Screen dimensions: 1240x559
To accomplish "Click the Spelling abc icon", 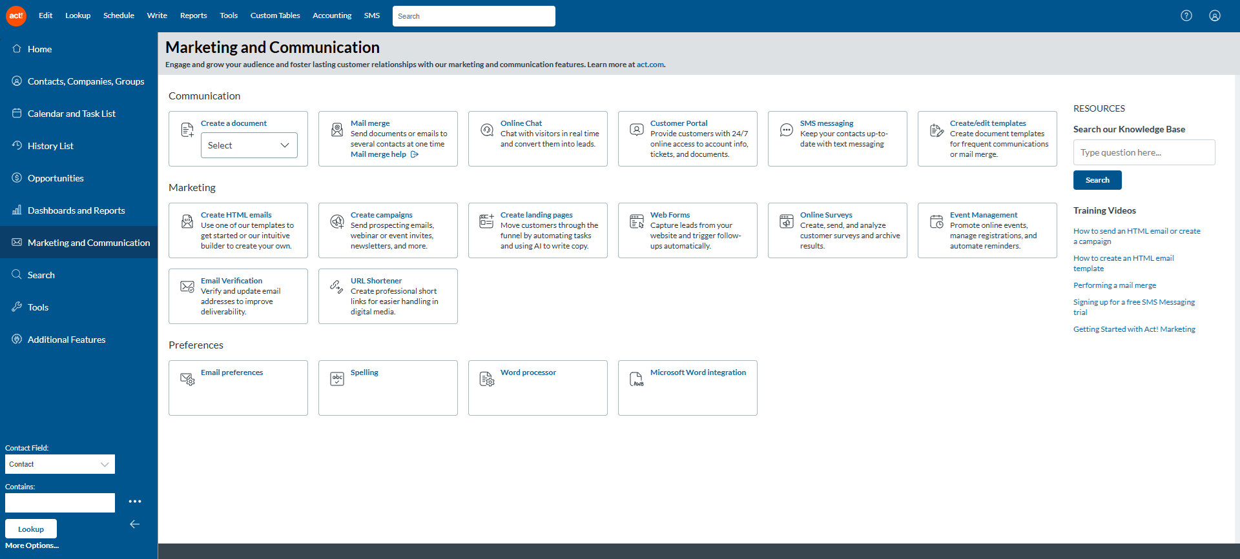I will 337,379.
